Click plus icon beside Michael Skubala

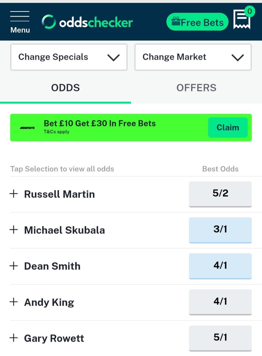pos(14,230)
